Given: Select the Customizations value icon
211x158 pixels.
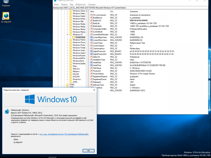Looking at the screenshot, I should [91, 48].
